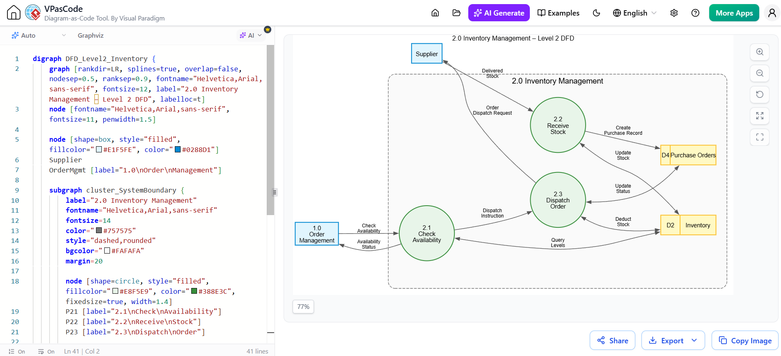Open the home page from the toolbar

coord(435,13)
